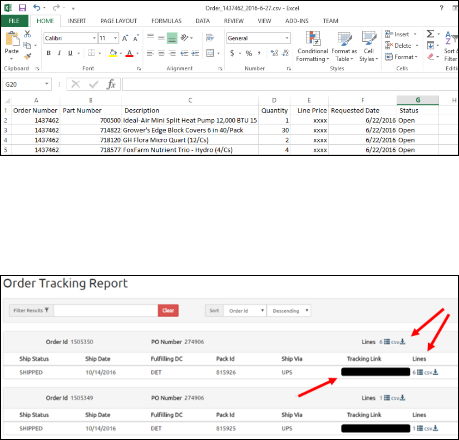Click the Excel formula bar

point(291,84)
